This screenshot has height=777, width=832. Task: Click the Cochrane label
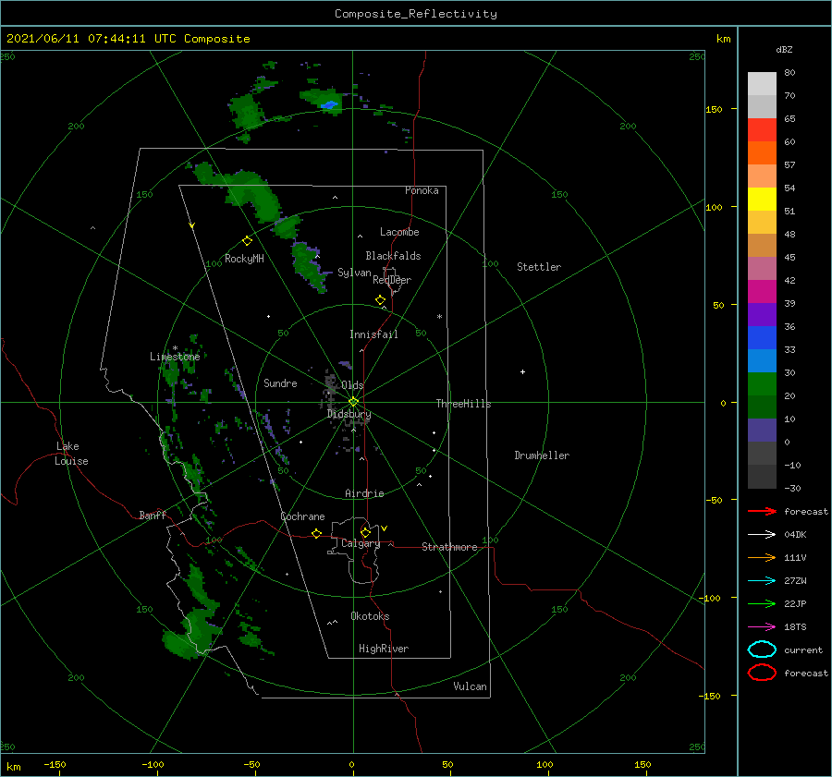pos(302,516)
